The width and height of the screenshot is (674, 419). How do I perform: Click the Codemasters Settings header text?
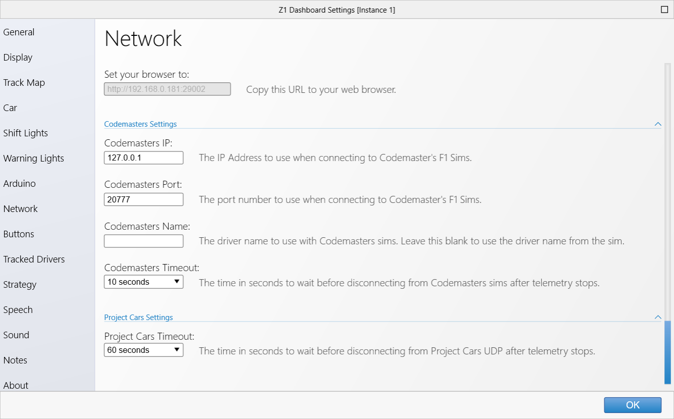coord(140,124)
